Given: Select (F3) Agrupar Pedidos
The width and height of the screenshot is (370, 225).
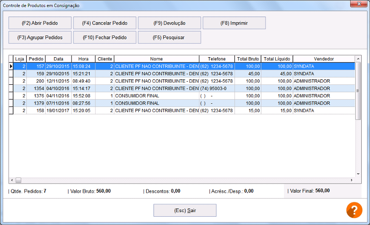Looking at the screenshot, I should pos(40,37).
